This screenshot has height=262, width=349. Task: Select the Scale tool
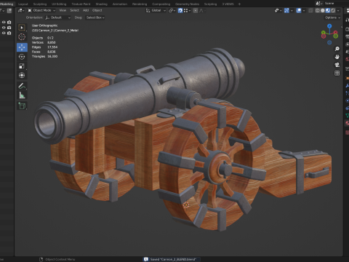click(22, 66)
